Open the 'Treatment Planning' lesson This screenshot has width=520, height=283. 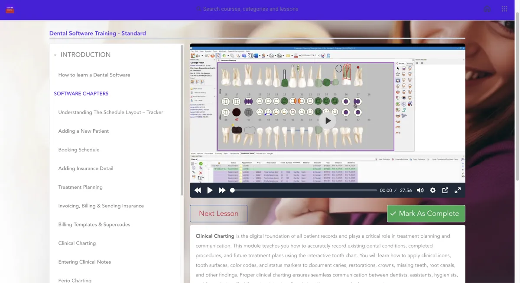81,187
